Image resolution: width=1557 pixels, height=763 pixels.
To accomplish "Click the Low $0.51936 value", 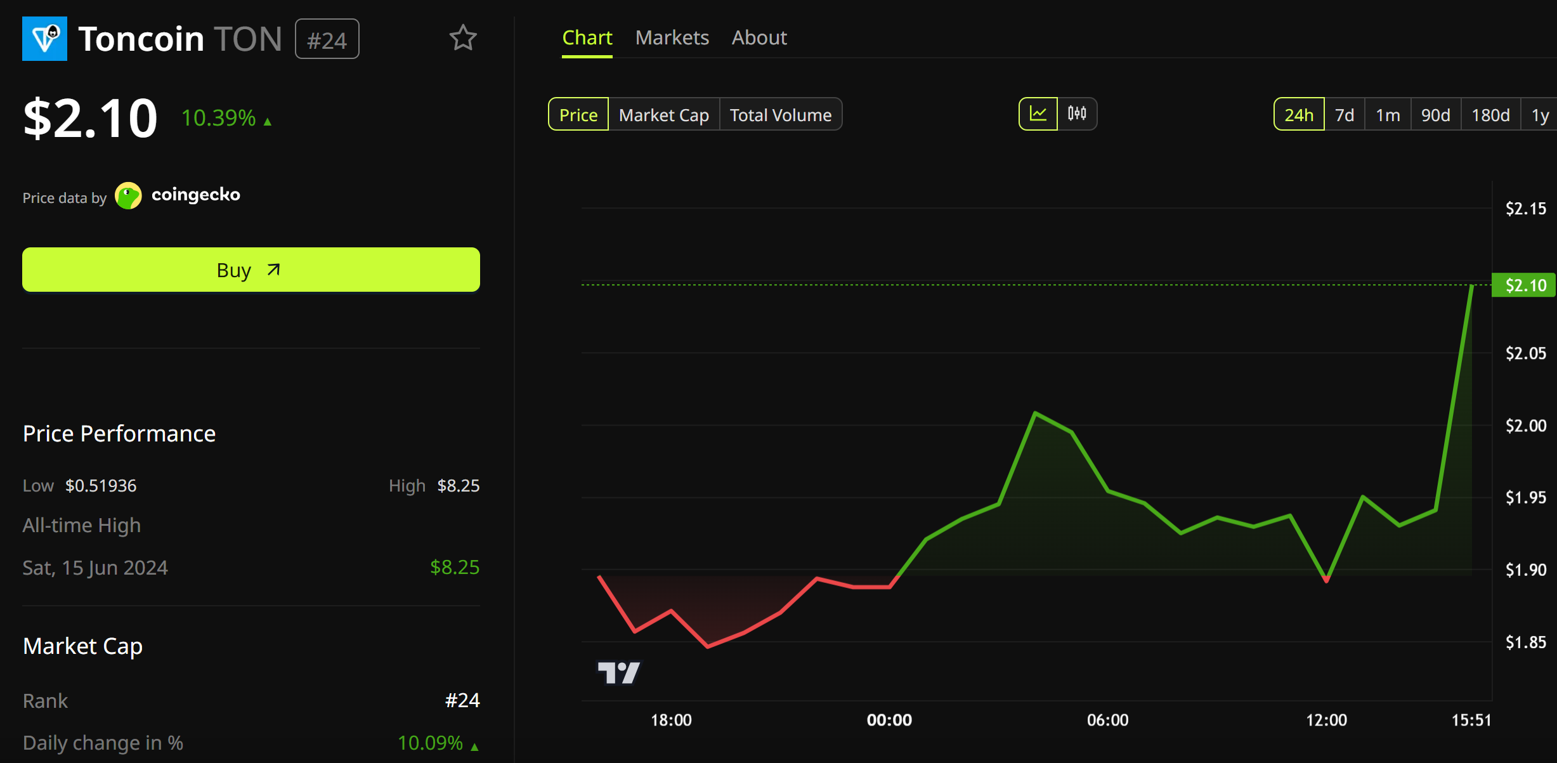I will [x=101, y=486].
